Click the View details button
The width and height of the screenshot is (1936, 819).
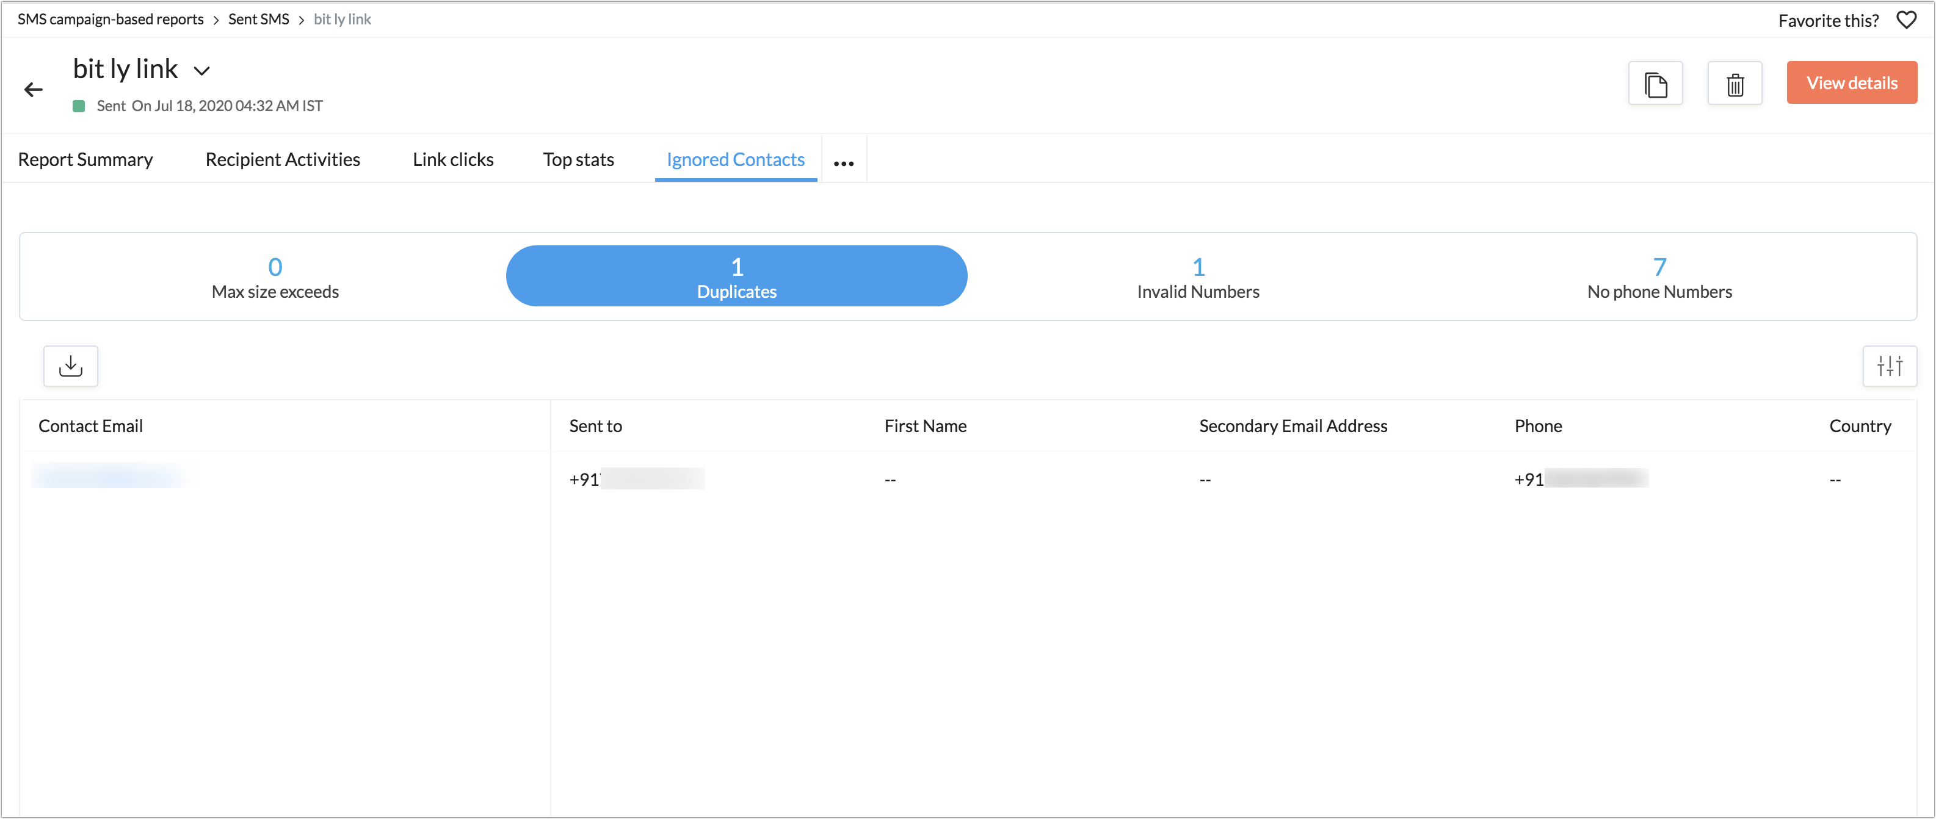1852,82
